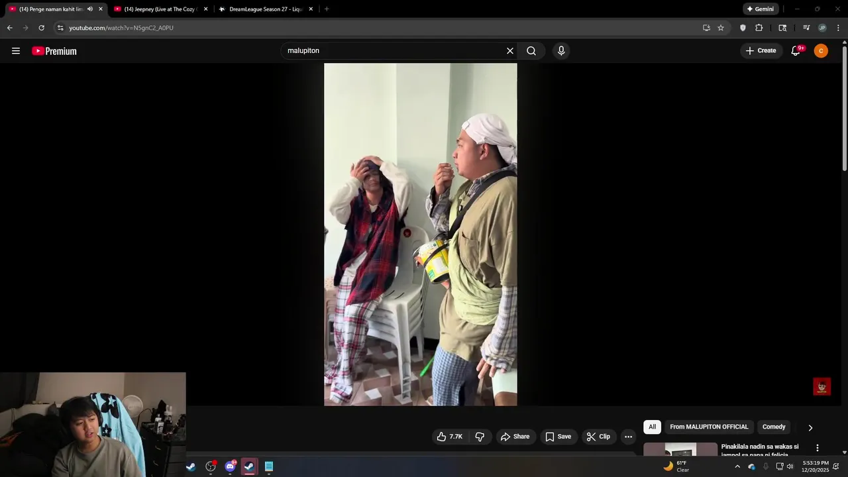848x477 pixels.
Task: Switch to DreamLeague Season 27 tab
Action: pos(265,9)
